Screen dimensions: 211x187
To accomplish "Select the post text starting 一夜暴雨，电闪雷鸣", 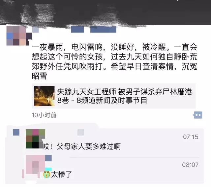I will click(x=114, y=61).
